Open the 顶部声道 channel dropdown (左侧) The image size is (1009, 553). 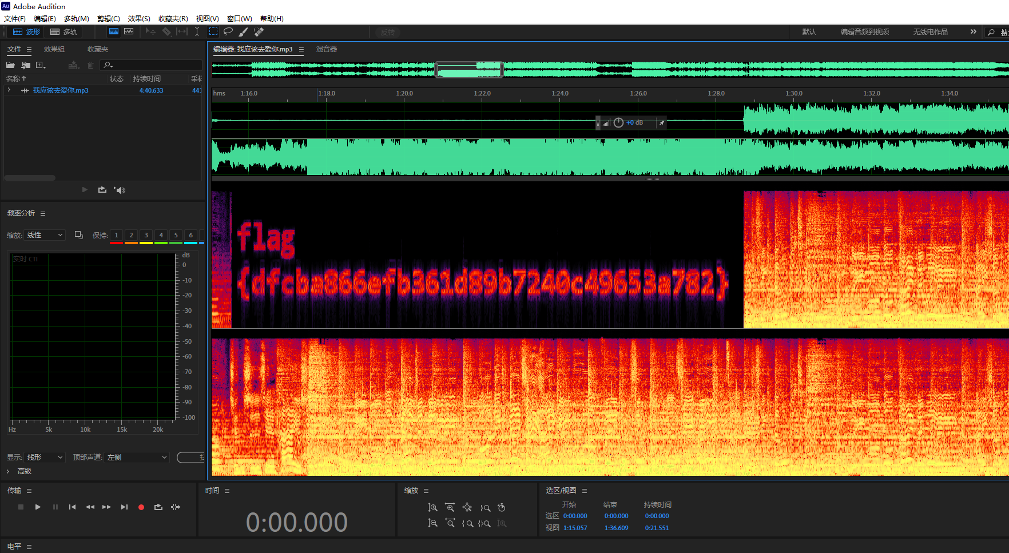tap(137, 457)
